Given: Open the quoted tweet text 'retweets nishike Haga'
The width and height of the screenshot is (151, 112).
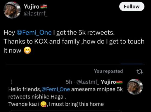Looking at the screenshot, I should (x=37, y=97).
